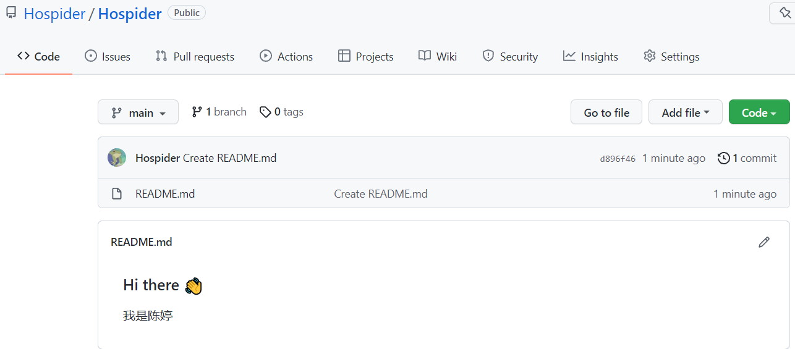Go to the Pull requests tab

tap(195, 56)
